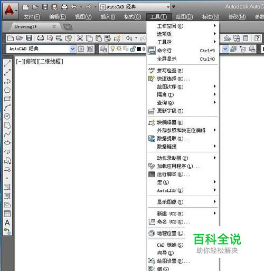Click the AutoCAD application logo button
The height and width of the screenshot is (271, 264).
pos(11,11)
